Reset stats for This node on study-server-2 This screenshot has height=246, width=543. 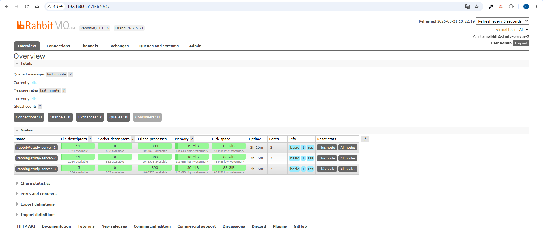click(327, 158)
